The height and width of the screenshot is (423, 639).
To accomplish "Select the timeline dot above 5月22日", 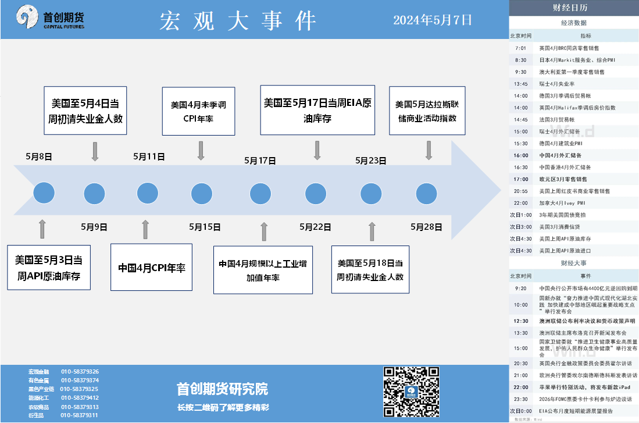I will (316, 193).
